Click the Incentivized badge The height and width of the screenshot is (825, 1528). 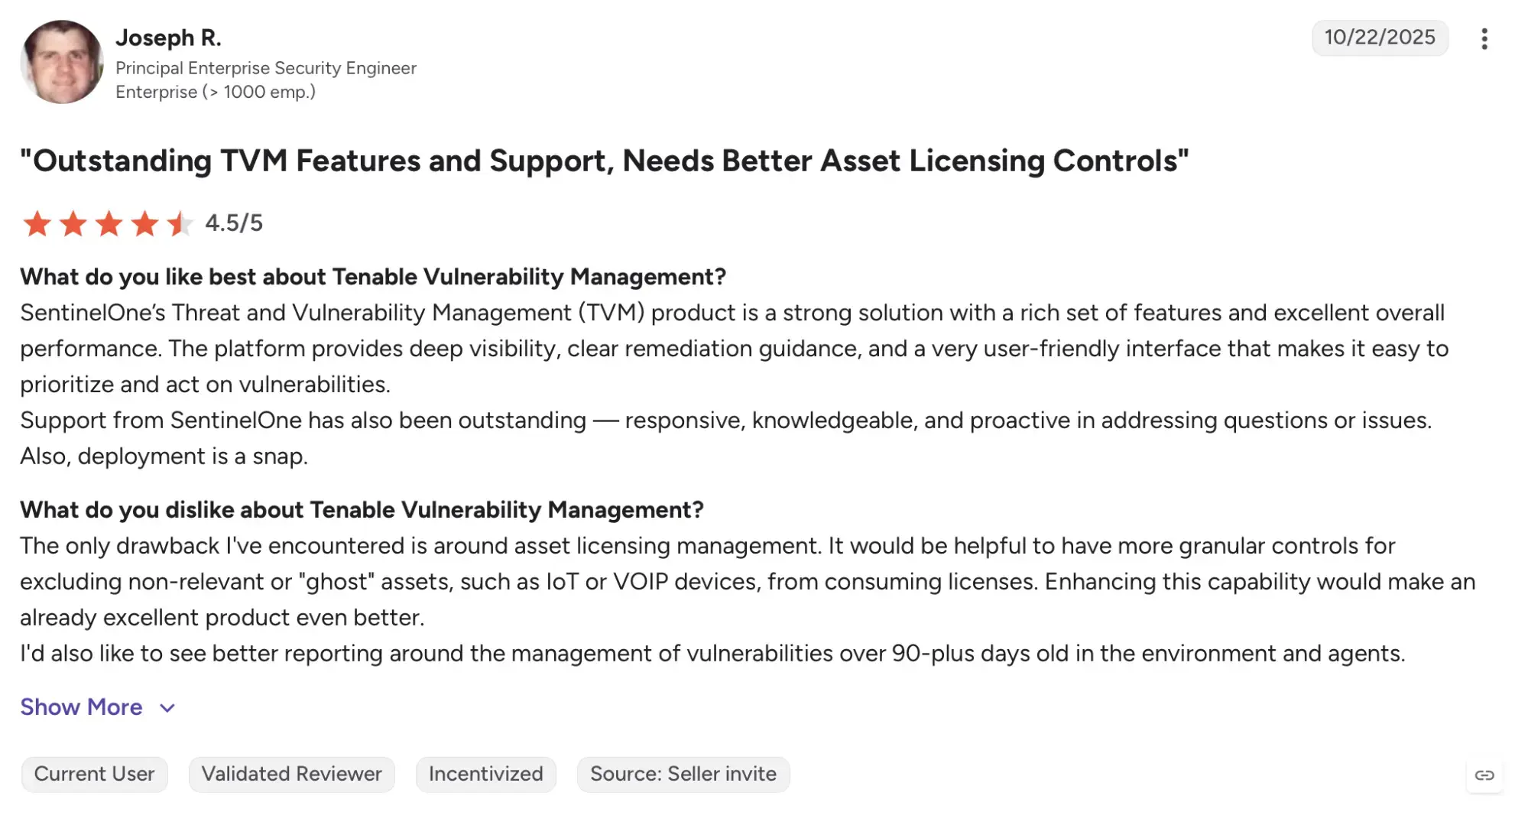click(x=486, y=775)
